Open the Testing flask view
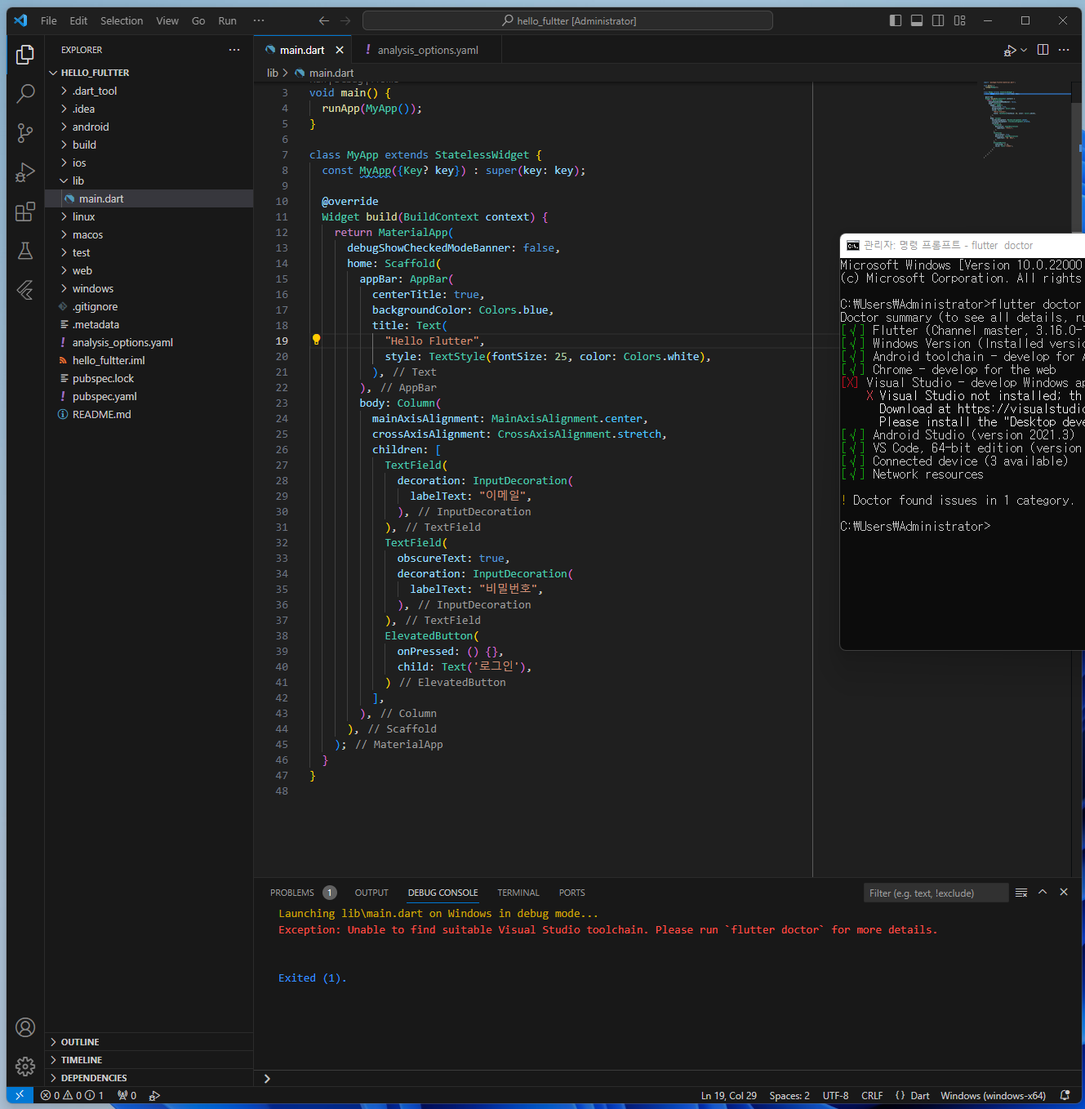Viewport: 1085px width, 1109px height. [x=25, y=251]
